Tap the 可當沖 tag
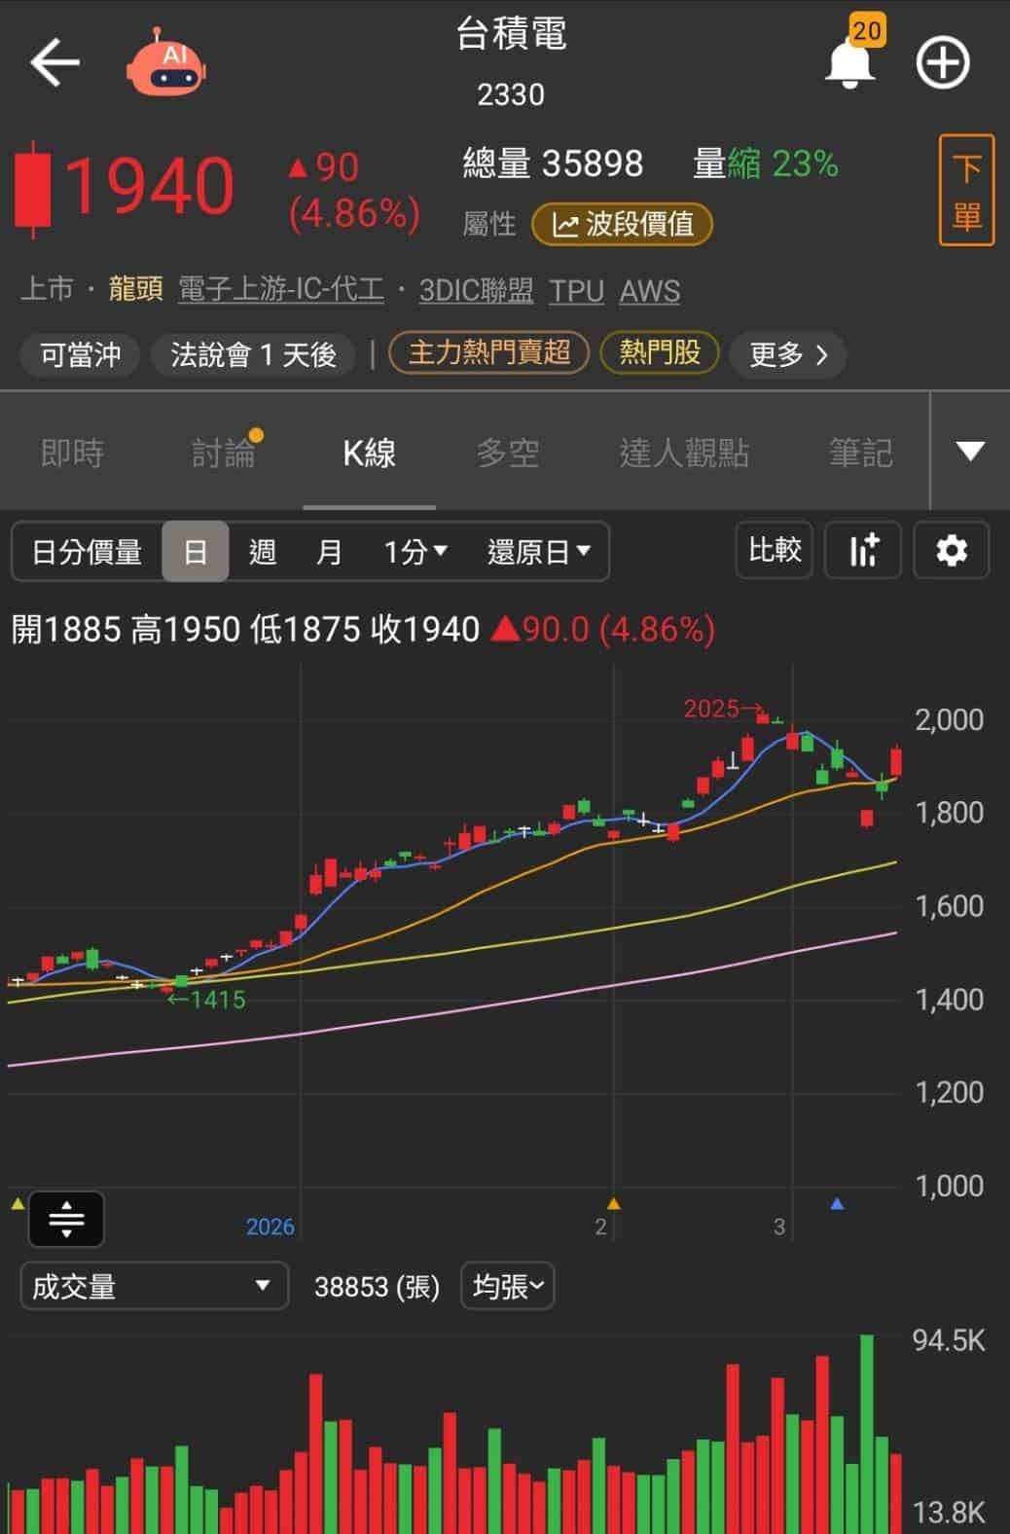This screenshot has height=1534, width=1010. [81, 354]
